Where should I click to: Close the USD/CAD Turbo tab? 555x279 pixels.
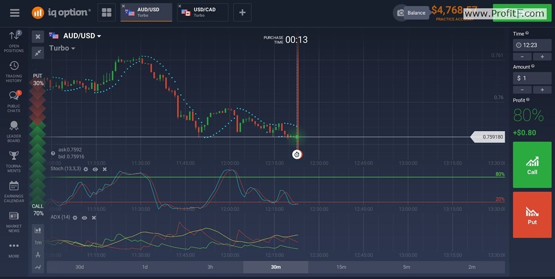click(180, 6)
